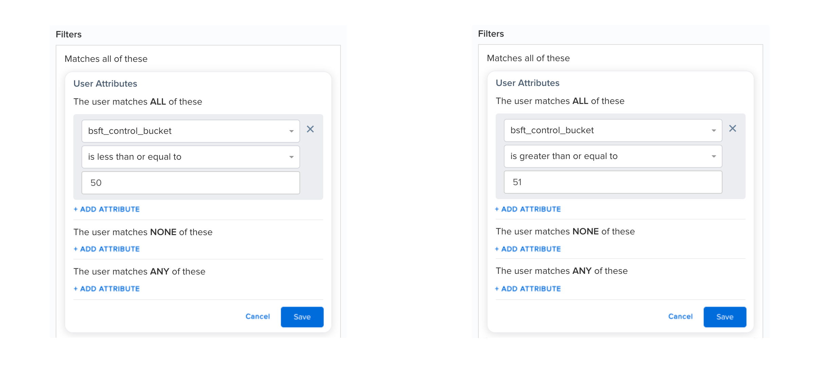This screenshot has width=824, height=371.
Task: Open the 'is less than or equal to' operator dropdown
Action: click(x=191, y=157)
